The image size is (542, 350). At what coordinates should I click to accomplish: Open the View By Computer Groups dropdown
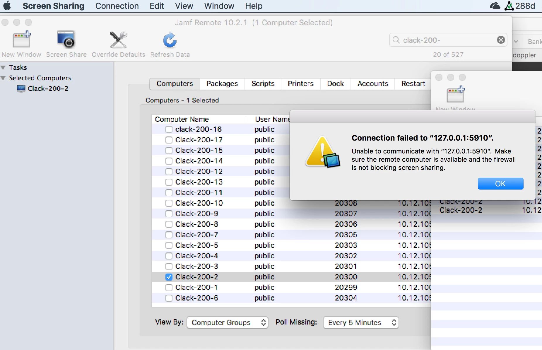[x=228, y=322]
